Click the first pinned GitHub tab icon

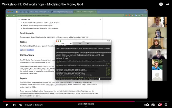(20, 12)
